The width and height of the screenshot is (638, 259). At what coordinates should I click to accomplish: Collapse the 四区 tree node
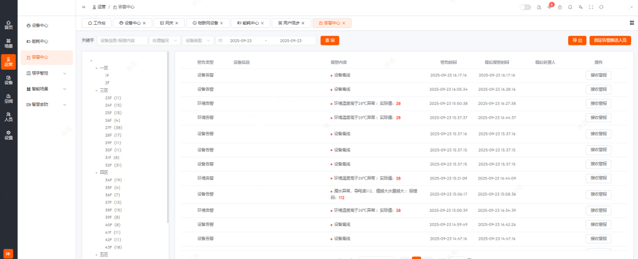click(x=97, y=172)
